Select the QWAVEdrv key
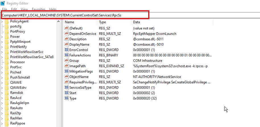 (18, 88)
